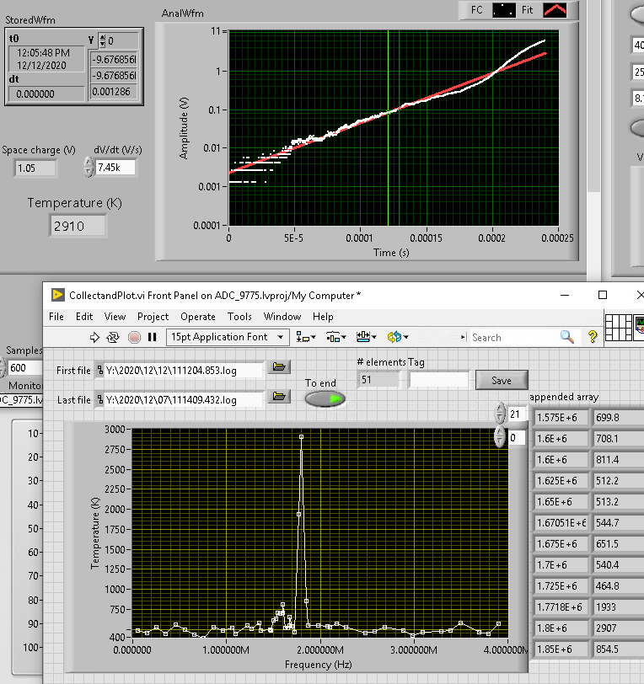Click the Run arrow toolbar icon

[94, 337]
